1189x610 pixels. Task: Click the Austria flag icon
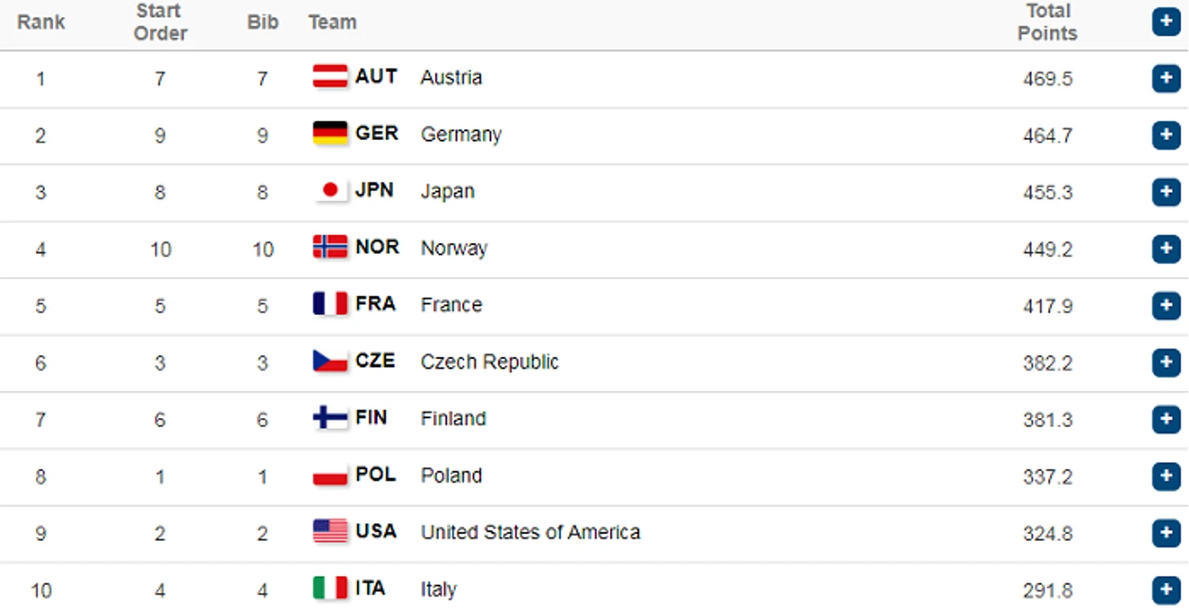coord(330,77)
